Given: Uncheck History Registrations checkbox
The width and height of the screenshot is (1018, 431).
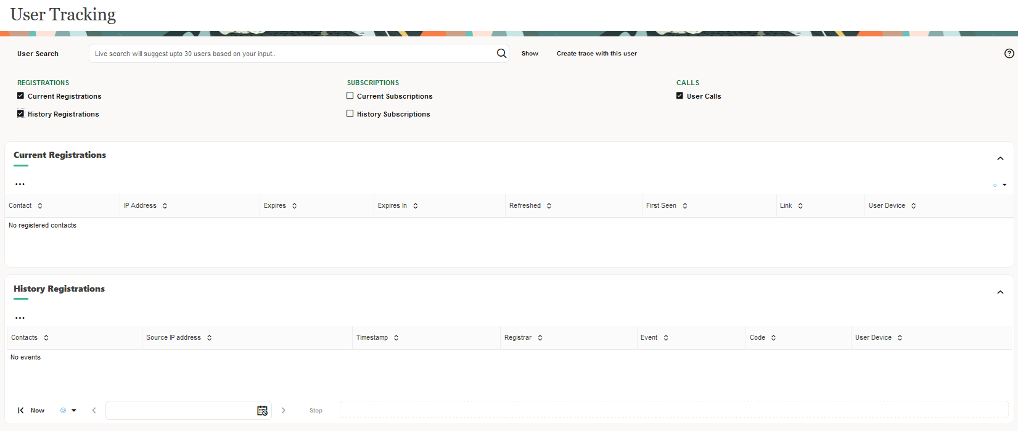Looking at the screenshot, I should (21, 113).
